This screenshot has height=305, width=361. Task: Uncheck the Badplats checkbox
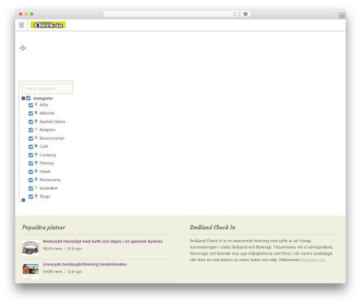coord(31,130)
